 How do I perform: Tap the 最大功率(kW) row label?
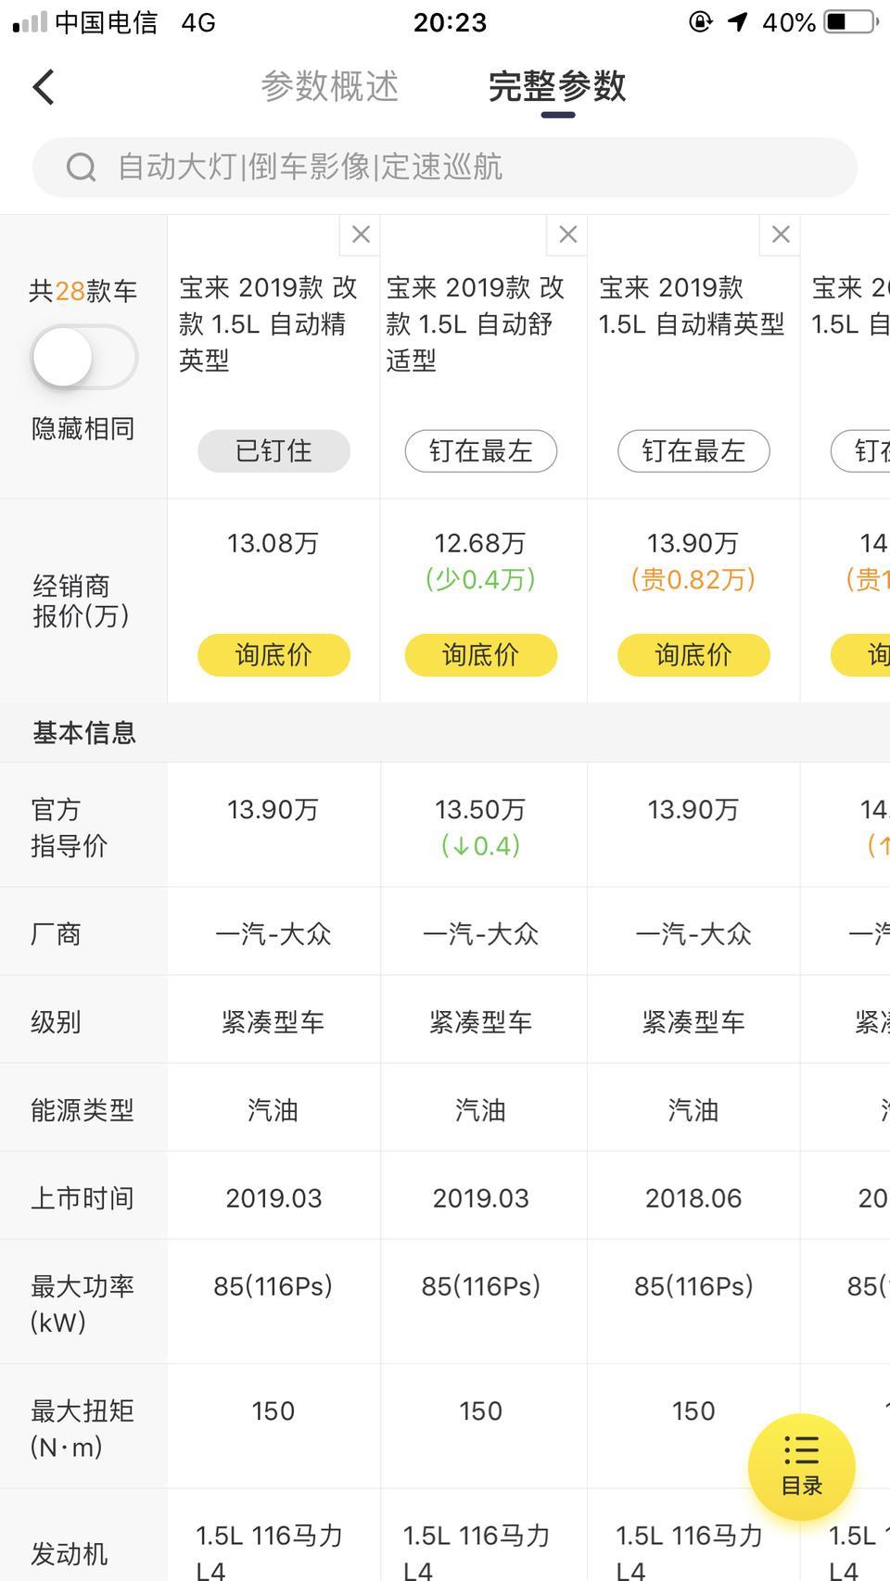[x=83, y=1304]
